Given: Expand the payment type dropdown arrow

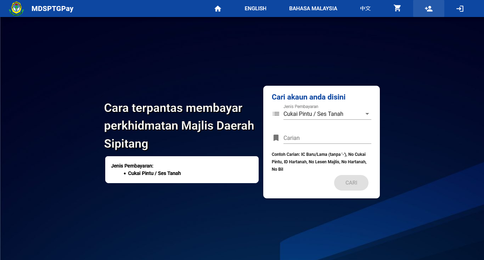Looking at the screenshot, I should [x=367, y=114].
